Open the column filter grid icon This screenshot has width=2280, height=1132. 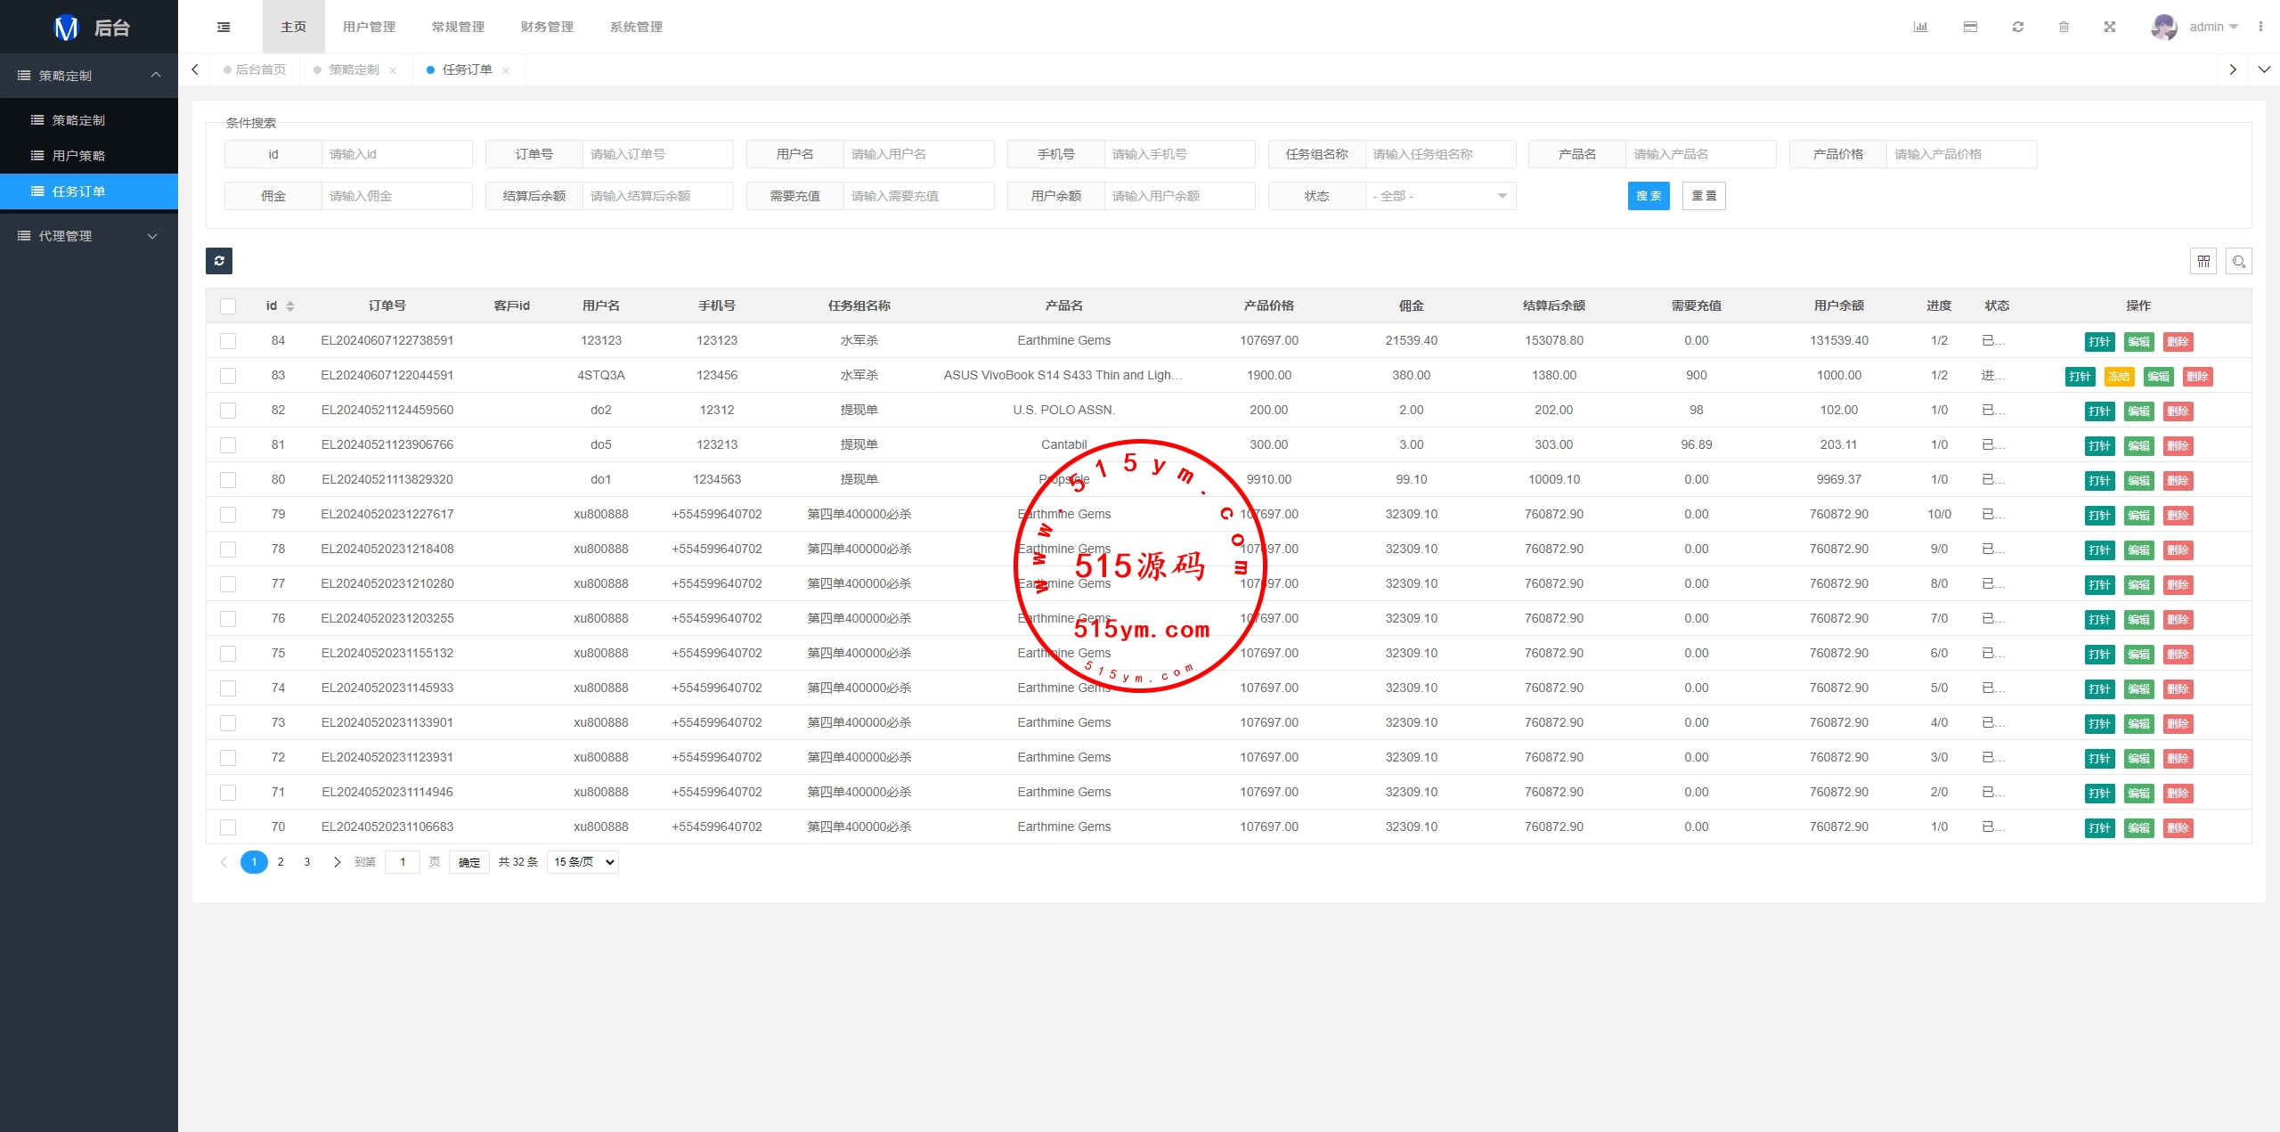(x=2203, y=261)
